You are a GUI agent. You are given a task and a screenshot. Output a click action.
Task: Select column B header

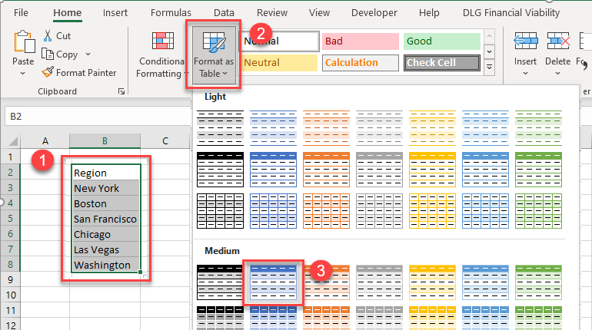point(105,140)
